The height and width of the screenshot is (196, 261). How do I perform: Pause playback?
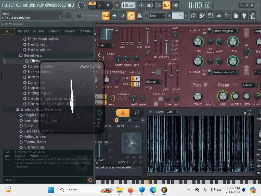click(100, 5)
